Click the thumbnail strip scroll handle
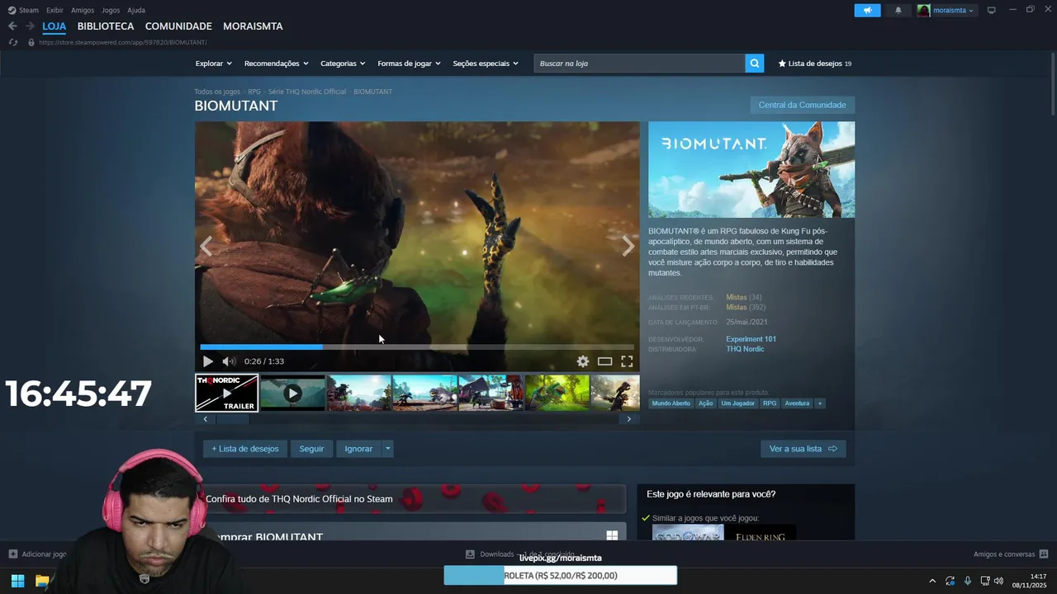 (x=232, y=419)
